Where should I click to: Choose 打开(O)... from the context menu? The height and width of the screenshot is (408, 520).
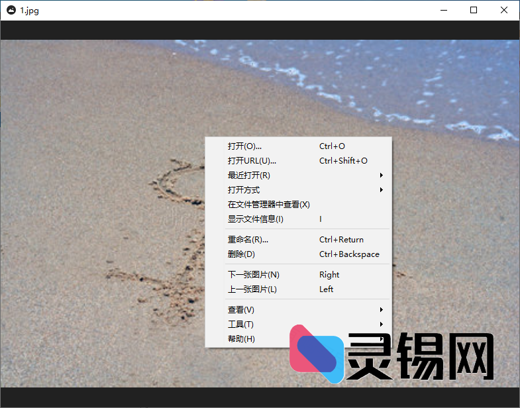pyautogui.click(x=299, y=146)
